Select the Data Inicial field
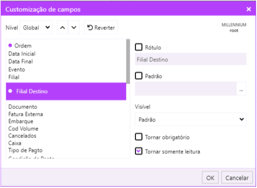 pyautogui.click(x=22, y=54)
